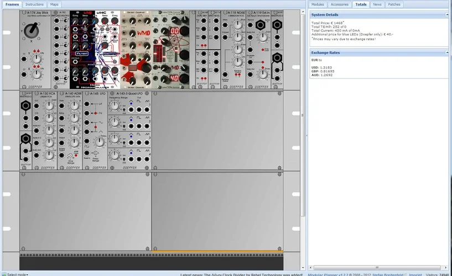Select the bottom-right empty blank panel
This screenshot has width=452, height=276.
coord(217,211)
